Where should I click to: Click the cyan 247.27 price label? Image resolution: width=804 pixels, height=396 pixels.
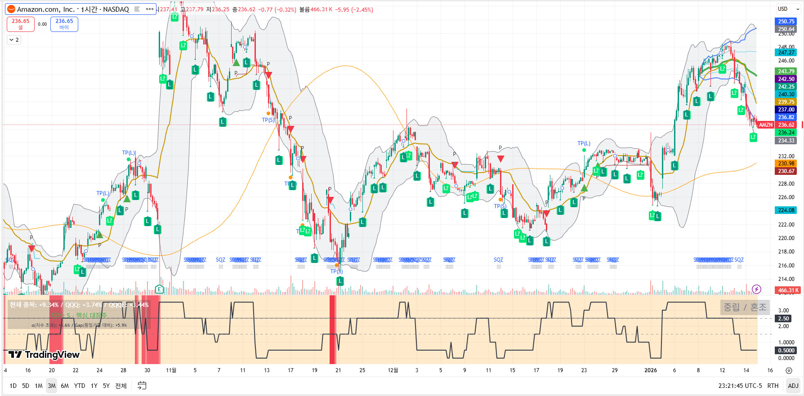(x=786, y=53)
